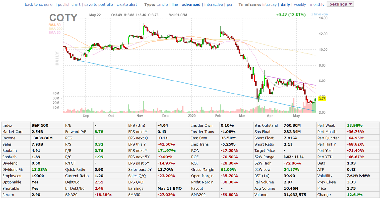The width and height of the screenshot is (381, 208).
Task: Set timeframe to daily
Action: point(285,4)
